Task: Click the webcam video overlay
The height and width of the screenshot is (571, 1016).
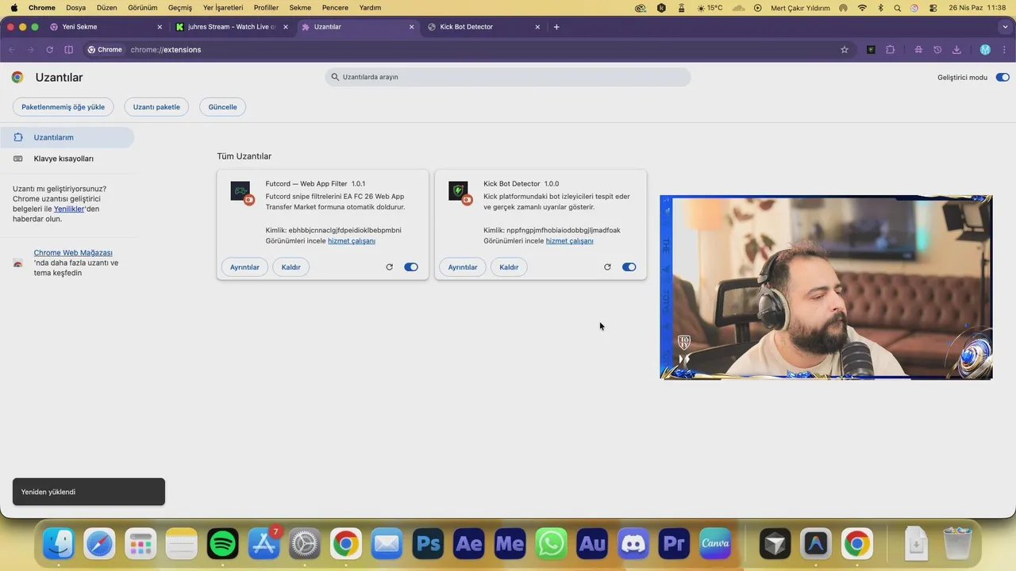Action: (826, 287)
